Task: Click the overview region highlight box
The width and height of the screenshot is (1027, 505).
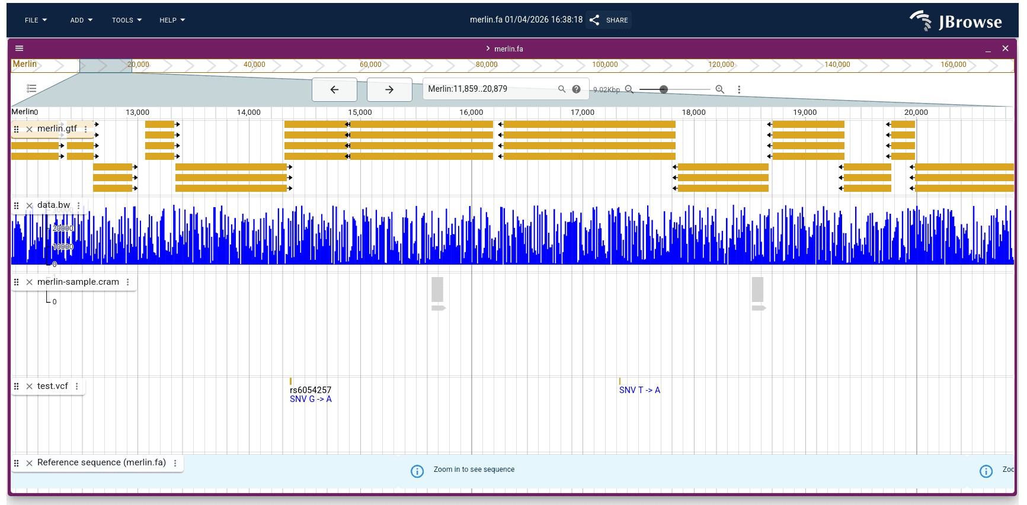Action: (x=105, y=65)
